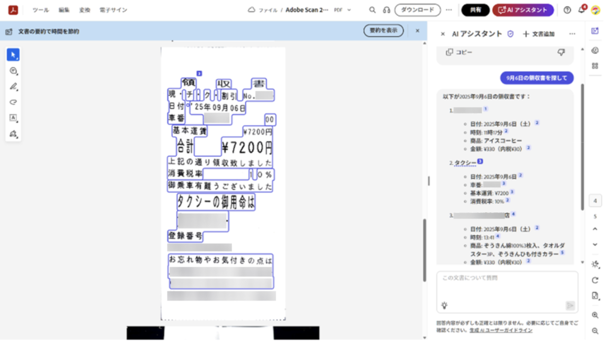The height and width of the screenshot is (348, 608).
Task: Open the user profile avatar
Action: (596, 10)
